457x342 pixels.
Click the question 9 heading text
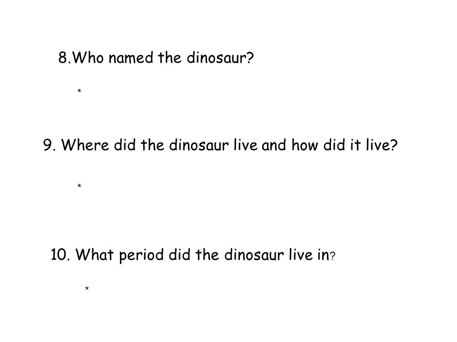tap(220, 145)
